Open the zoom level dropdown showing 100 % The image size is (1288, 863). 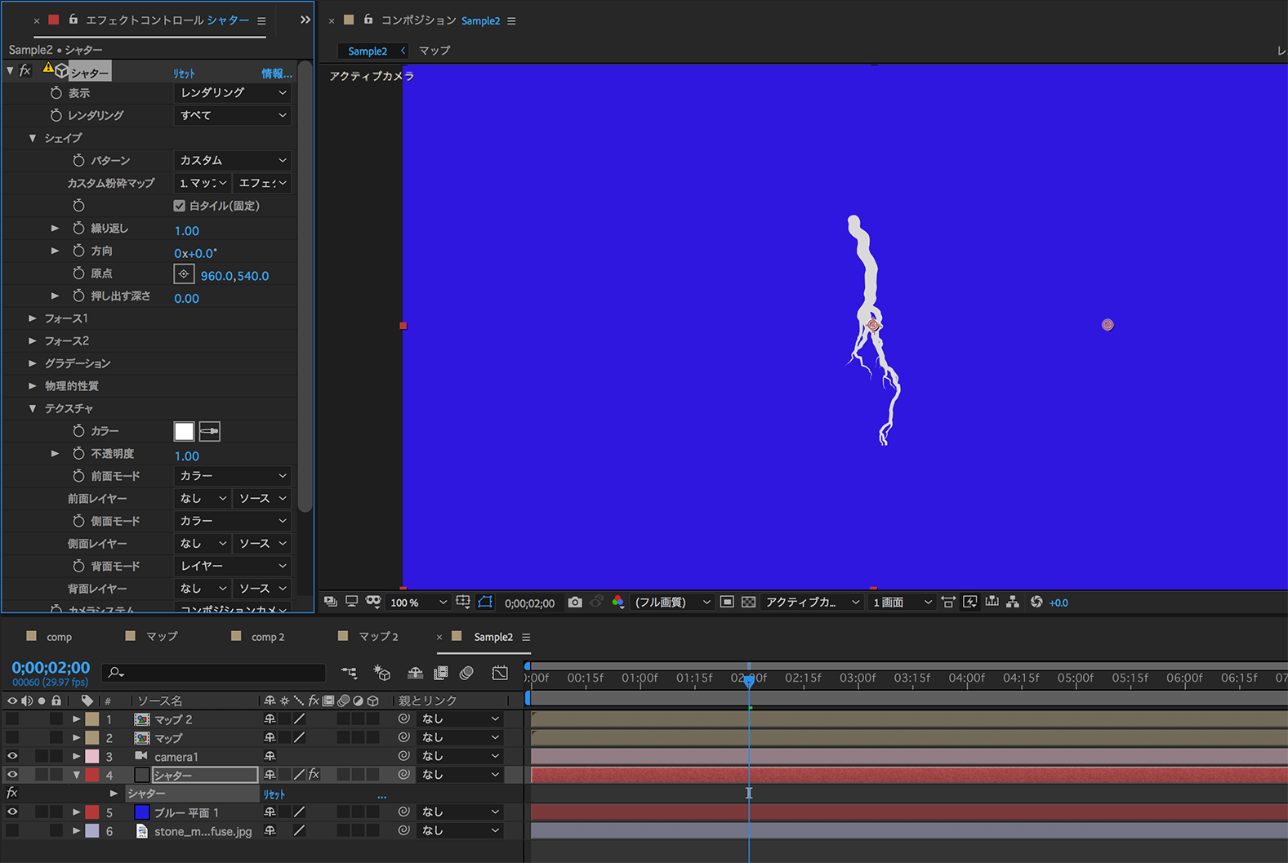[418, 603]
